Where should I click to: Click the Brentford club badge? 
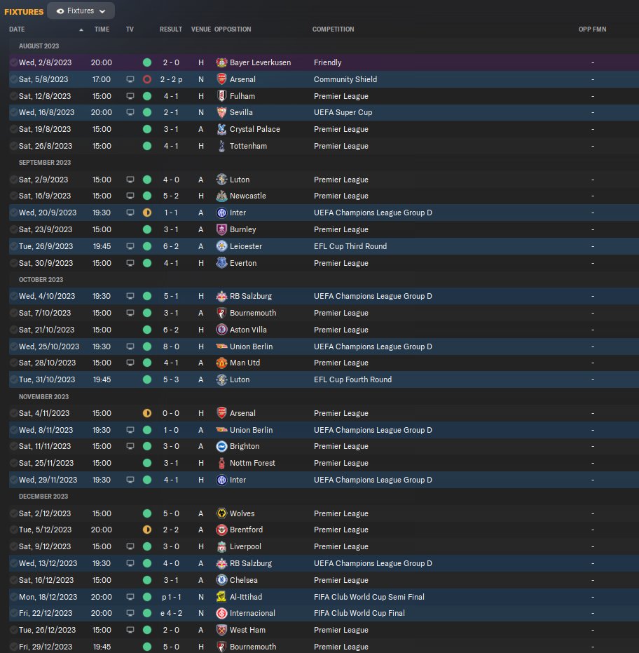tap(221, 530)
